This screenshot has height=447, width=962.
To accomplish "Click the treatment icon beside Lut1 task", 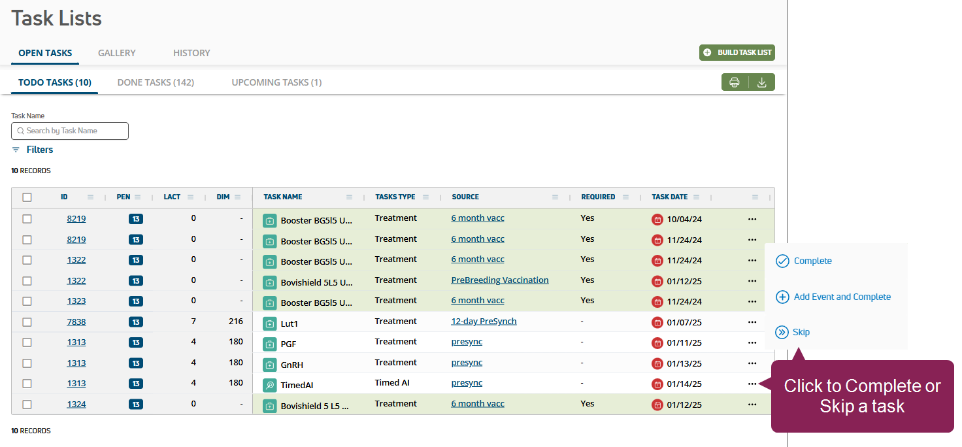I will (x=270, y=323).
